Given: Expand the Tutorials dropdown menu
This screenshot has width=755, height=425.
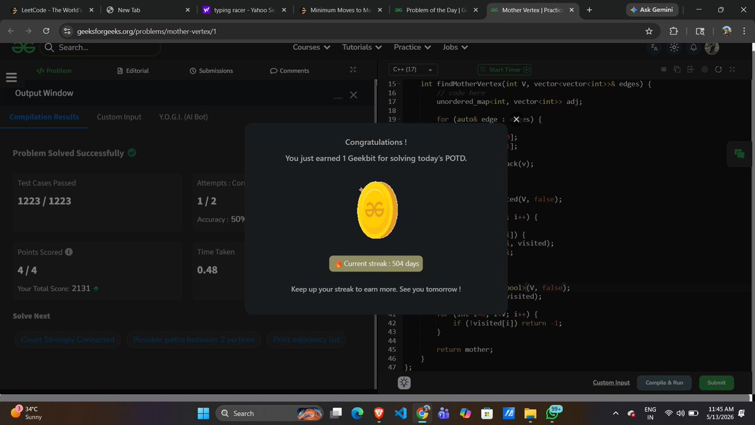Looking at the screenshot, I should pos(362,47).
